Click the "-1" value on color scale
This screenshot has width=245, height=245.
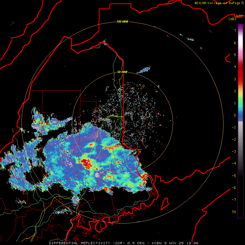234,127
